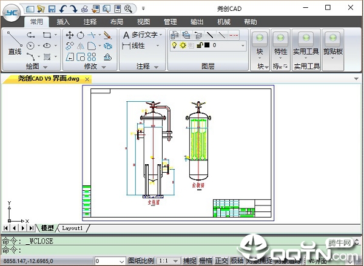Image resolution: width=364 pixels, height=266 pixels.
Task: Activate the Copy objects tool
Action: pyautogui.click(x=70, y=45)
